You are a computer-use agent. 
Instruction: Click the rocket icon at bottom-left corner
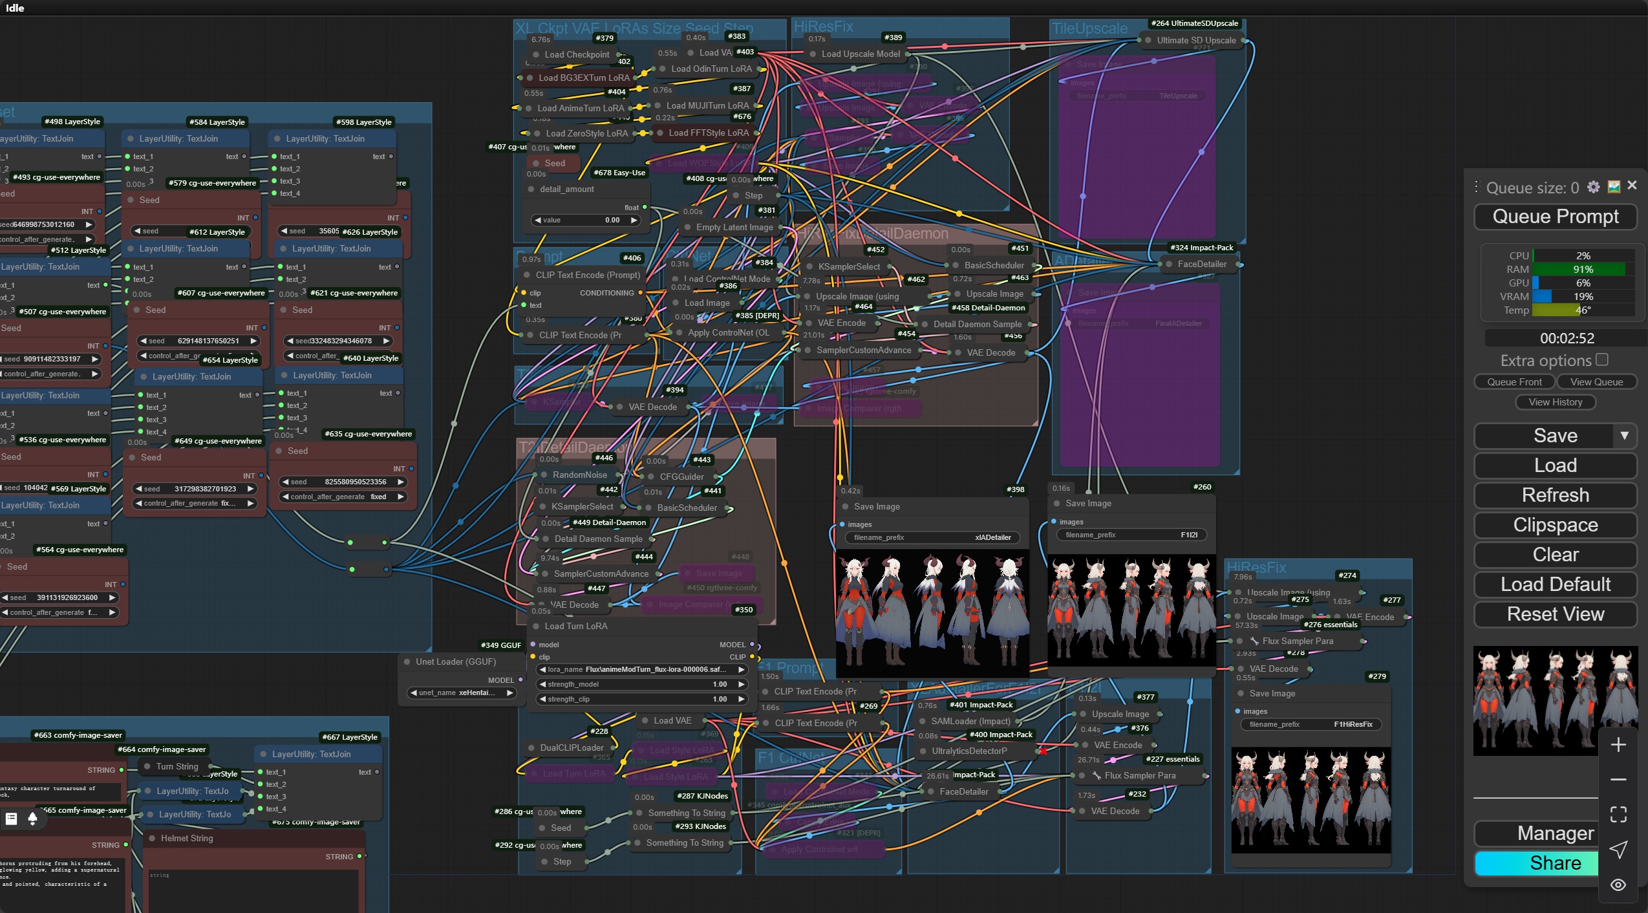(32, 819)
